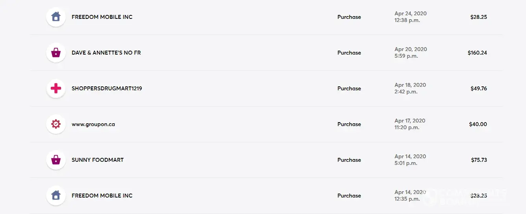Image resolution: width=526 pixels, height=214 pixels.
Task: Click the $75.73 amount for Sunny Foodmart
Action: [x=479, y=160]
